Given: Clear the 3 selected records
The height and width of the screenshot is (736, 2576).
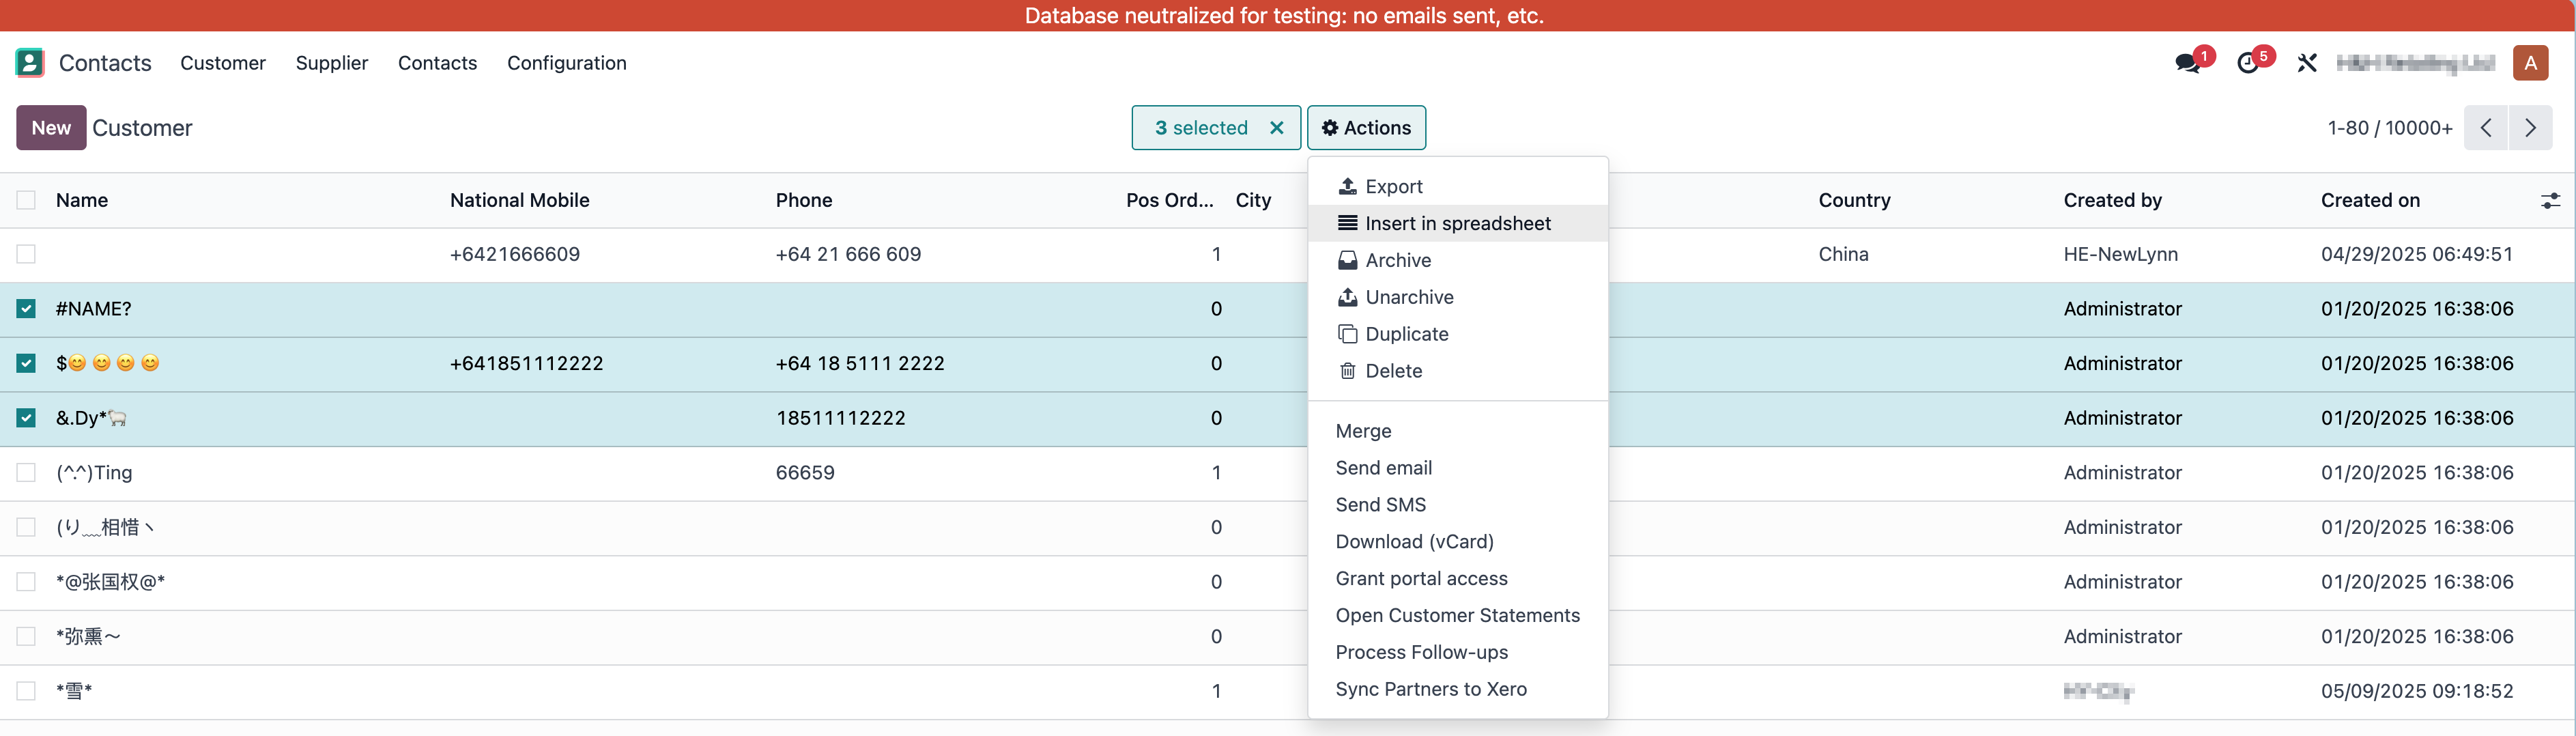Looking at the screenshot, I should [1276, 128].
